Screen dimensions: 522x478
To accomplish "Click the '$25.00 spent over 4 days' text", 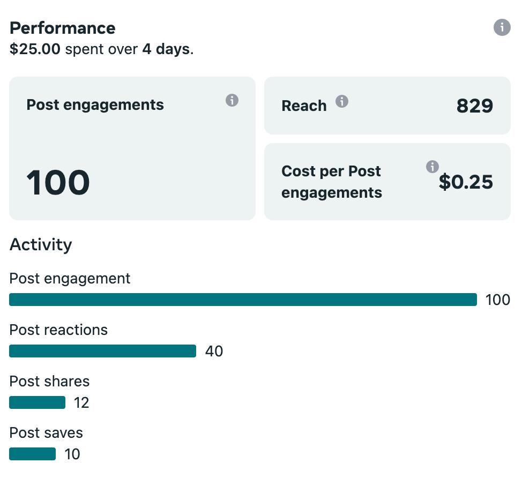I will click(x=101, y=50).
